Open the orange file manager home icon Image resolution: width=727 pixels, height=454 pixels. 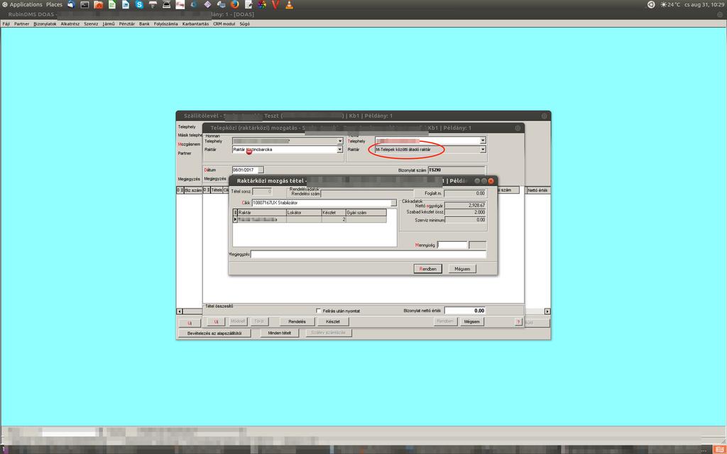coord(98,5)
